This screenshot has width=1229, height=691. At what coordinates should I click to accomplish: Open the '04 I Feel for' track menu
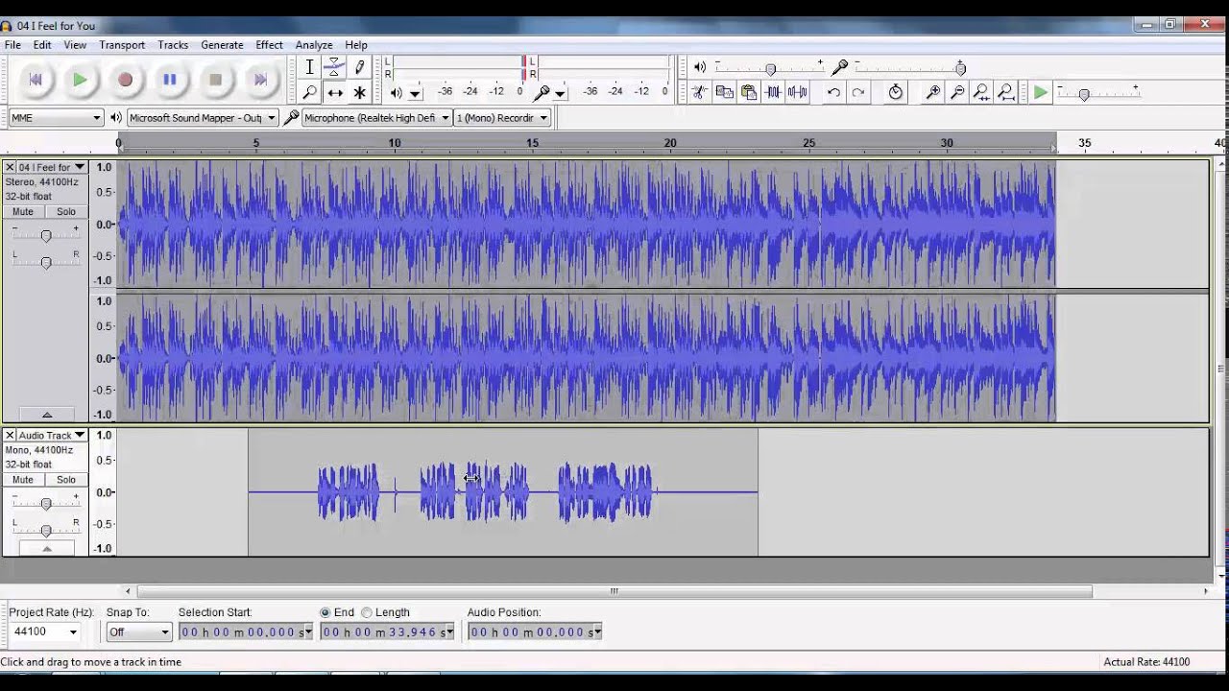[x=53, y=167]
